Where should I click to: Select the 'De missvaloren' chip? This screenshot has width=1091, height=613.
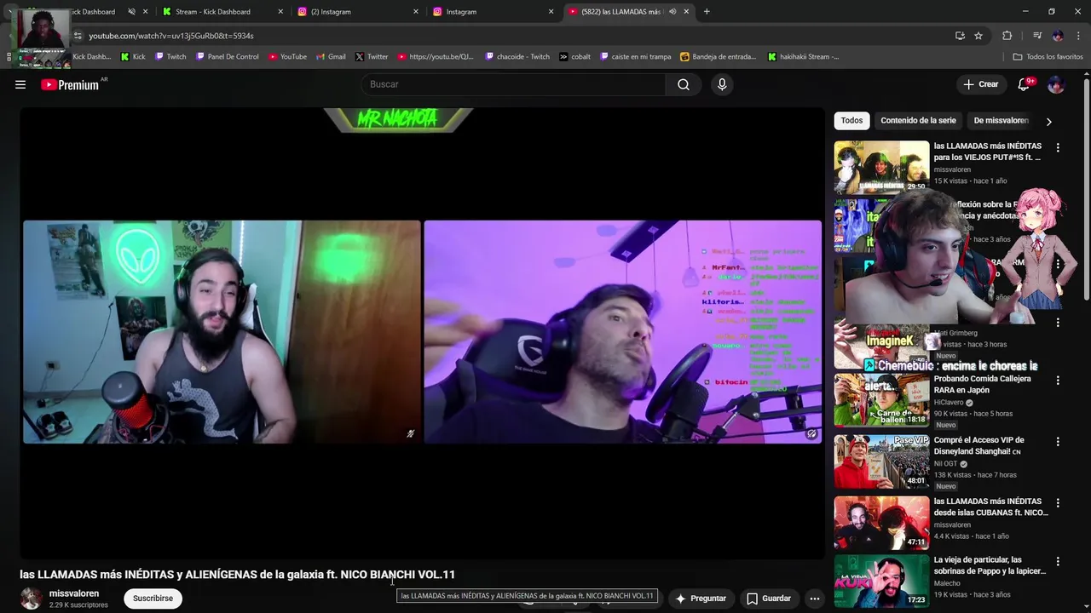[1001, 120]
